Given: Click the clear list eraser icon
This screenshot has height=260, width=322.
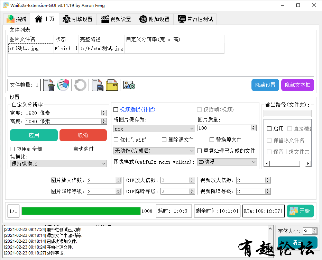Looking at the screenshot, I should (x=63, y=85).
